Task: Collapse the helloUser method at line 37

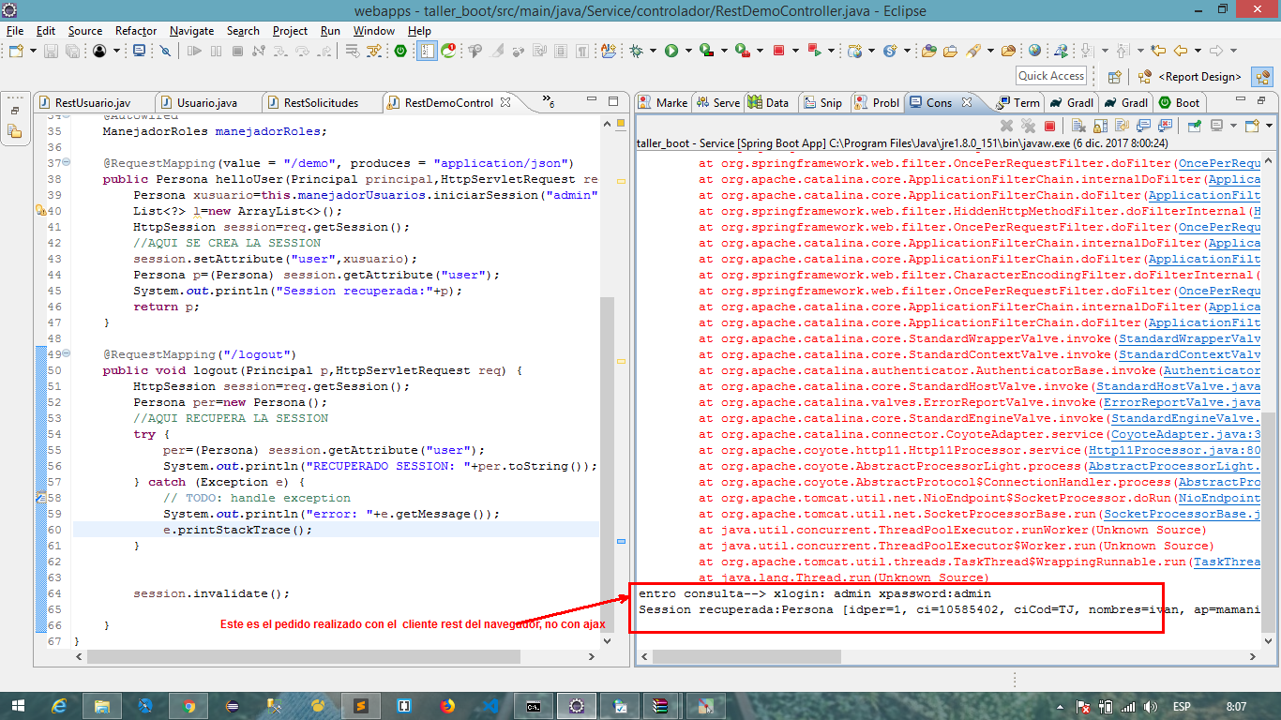Action: point(66,163)
